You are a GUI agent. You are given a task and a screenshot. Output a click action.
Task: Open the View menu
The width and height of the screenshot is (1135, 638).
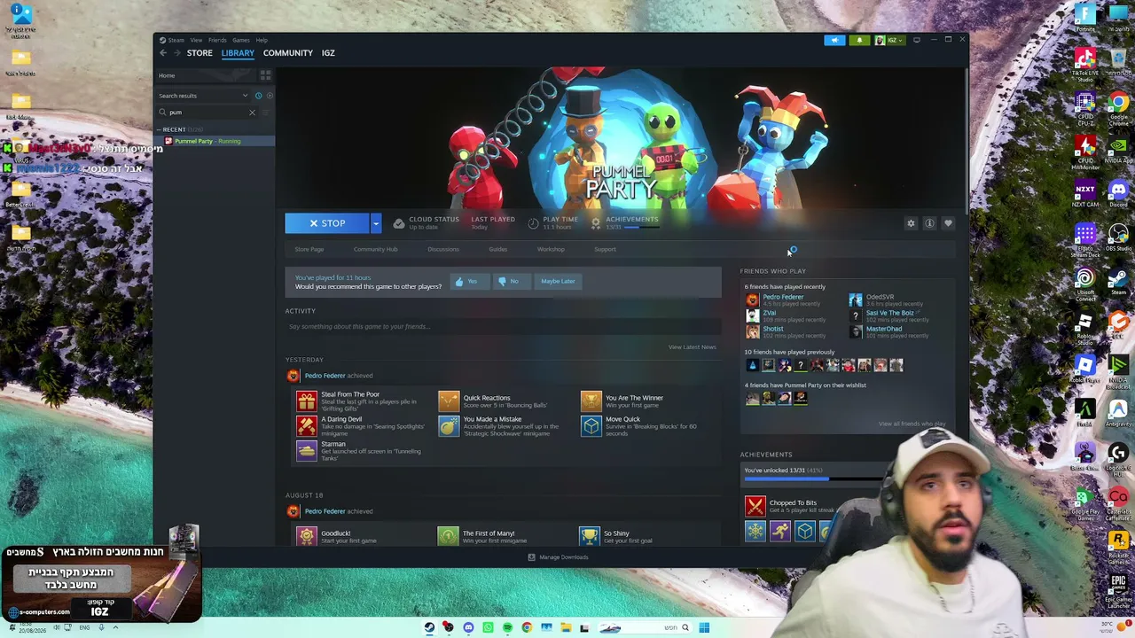click(x=196, y=40)
